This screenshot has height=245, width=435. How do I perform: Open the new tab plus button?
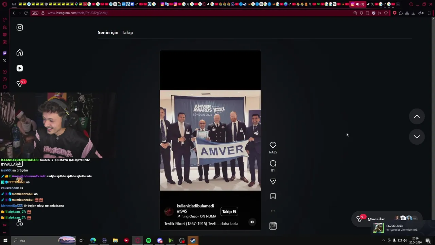point(398,4)
